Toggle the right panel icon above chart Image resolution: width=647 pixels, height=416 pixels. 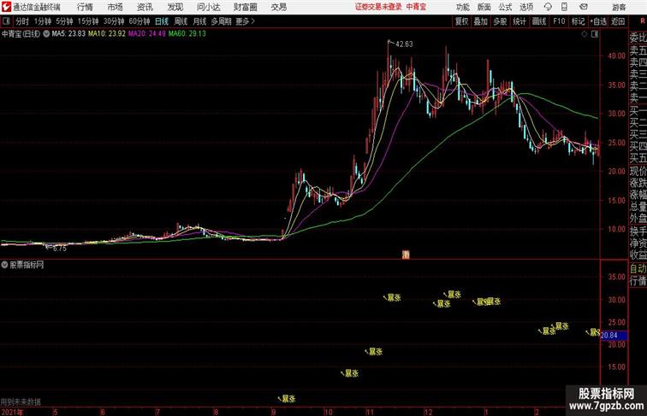pyautogui.click(x=595, y=34)
